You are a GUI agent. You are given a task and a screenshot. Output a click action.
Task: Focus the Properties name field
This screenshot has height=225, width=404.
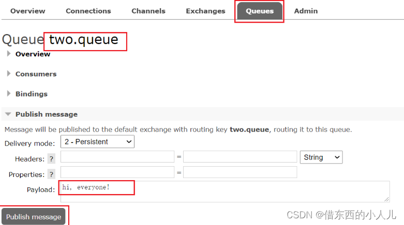117,172
